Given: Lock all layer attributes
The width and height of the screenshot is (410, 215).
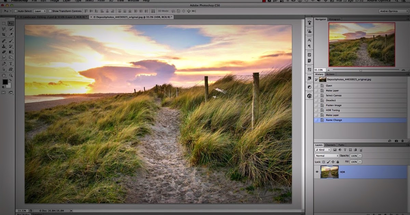Looking at the screenshot, I should click(x=338, y=162).
